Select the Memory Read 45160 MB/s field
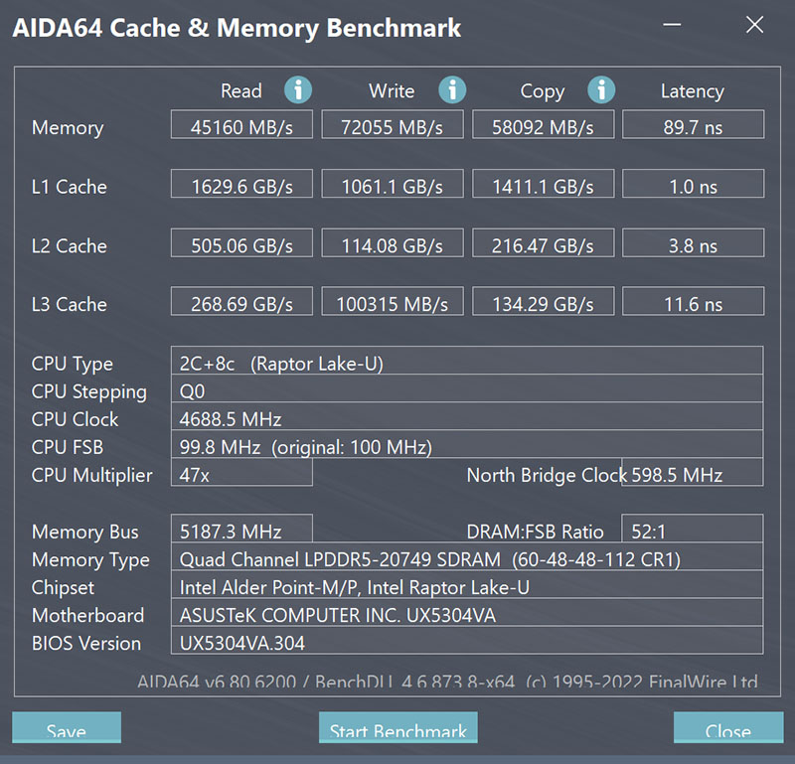 click(241, 124)
